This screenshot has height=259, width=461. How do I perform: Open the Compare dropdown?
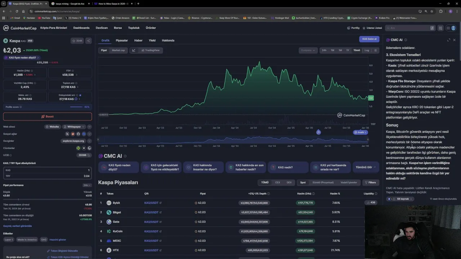tap(308, 50)
